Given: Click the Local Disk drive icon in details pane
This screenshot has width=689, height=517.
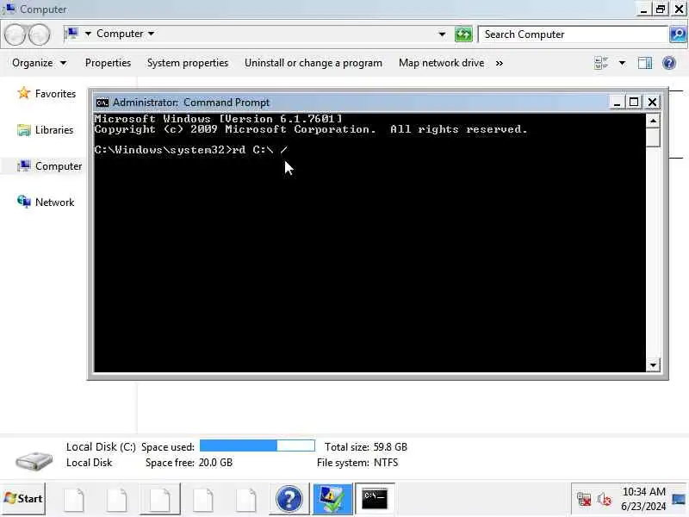Looking at the screenshot, I should coord(34,460).
